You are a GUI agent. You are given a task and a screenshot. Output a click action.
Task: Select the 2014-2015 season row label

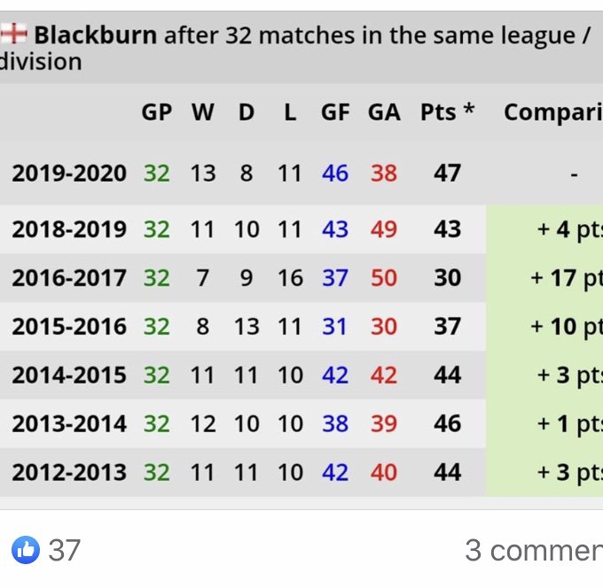69,375
